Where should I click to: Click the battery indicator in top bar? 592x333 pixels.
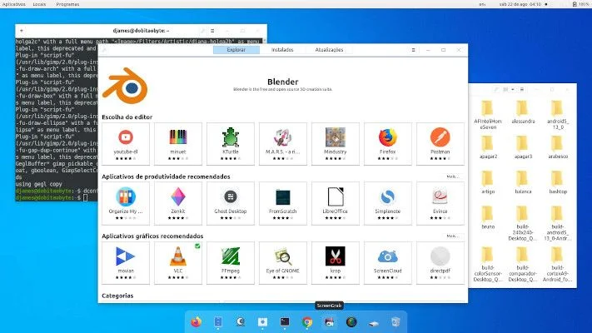coord(580,4)
